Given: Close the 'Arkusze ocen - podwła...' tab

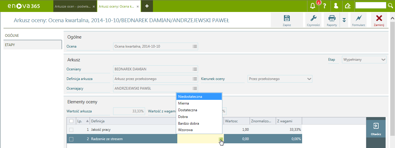Looking at the screenshot, I should pyautogui.click(x=94, y=6).
